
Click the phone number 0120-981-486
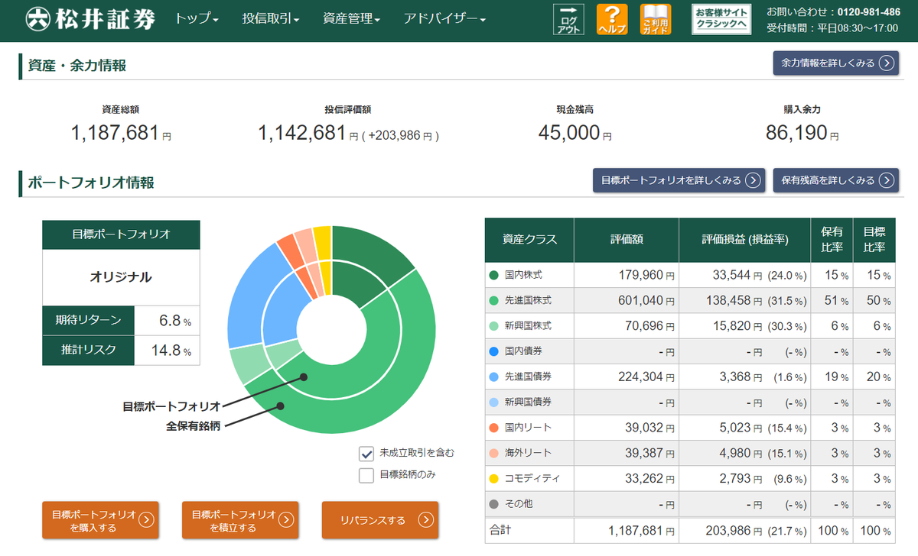pyautogui.click(x=868, y=12)
